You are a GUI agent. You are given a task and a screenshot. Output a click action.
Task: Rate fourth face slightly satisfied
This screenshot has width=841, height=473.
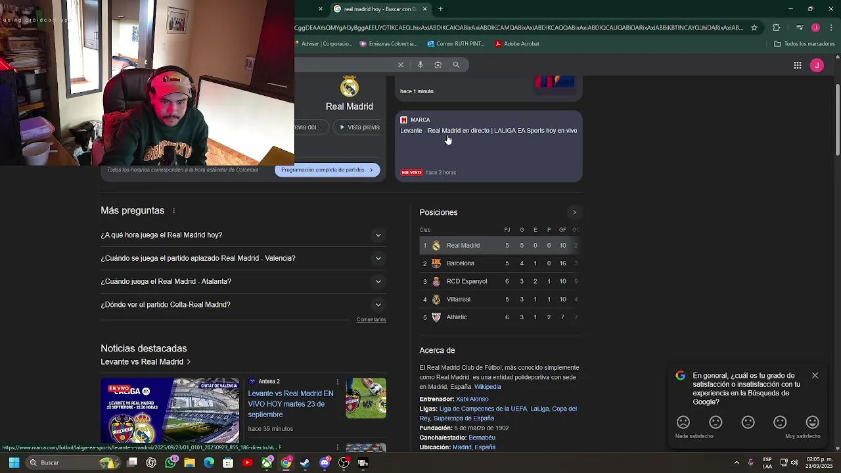click(781, 422)
